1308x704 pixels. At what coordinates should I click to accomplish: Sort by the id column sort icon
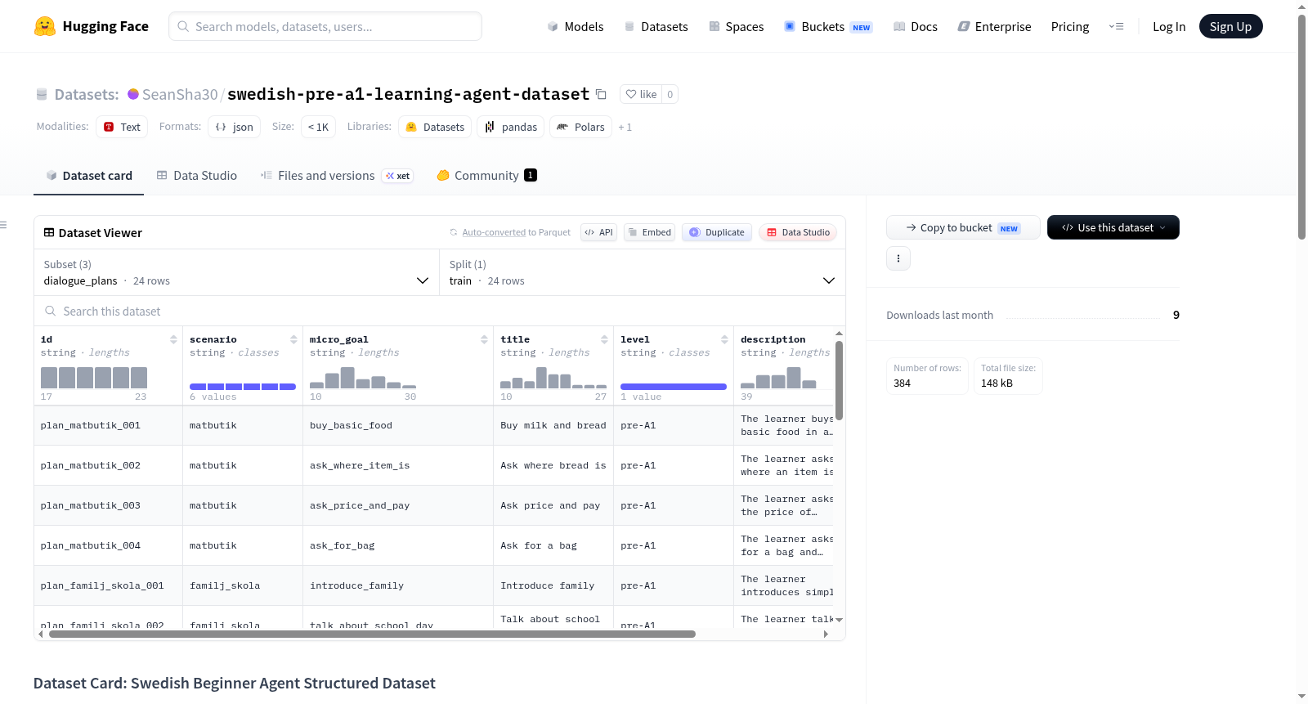coord(173,339)
